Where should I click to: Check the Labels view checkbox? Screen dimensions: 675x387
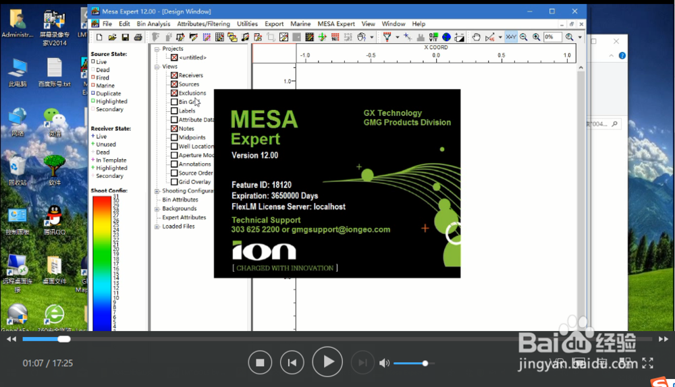coord(174,111)
